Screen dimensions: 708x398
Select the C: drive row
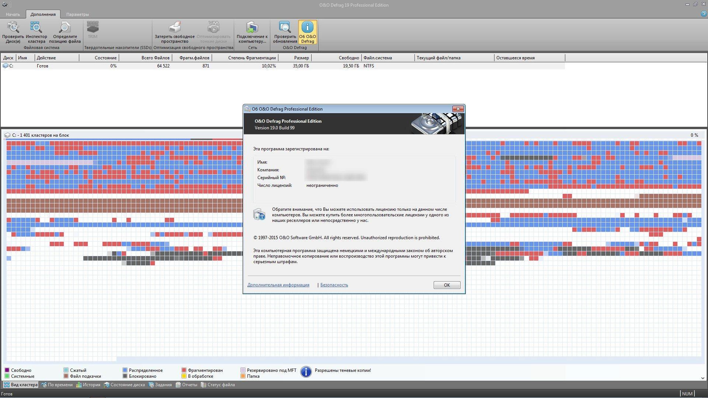coord(283,66)
